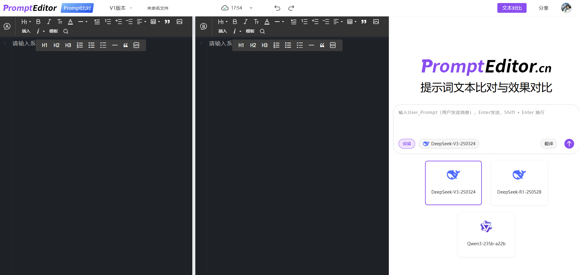
Task: Insert code block in editor B floating toolbar
Action: (x=333, y=45)
